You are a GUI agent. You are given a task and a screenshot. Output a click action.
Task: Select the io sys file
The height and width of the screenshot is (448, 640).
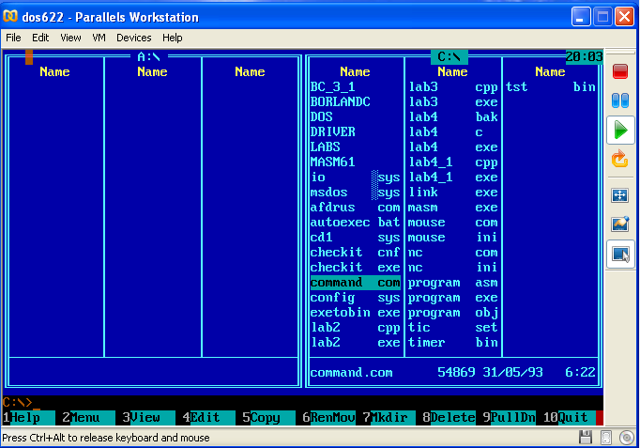(355, 178)
